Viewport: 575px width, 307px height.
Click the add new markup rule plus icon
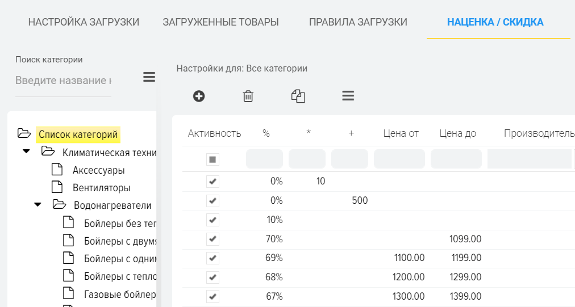[x=199, y=96]
